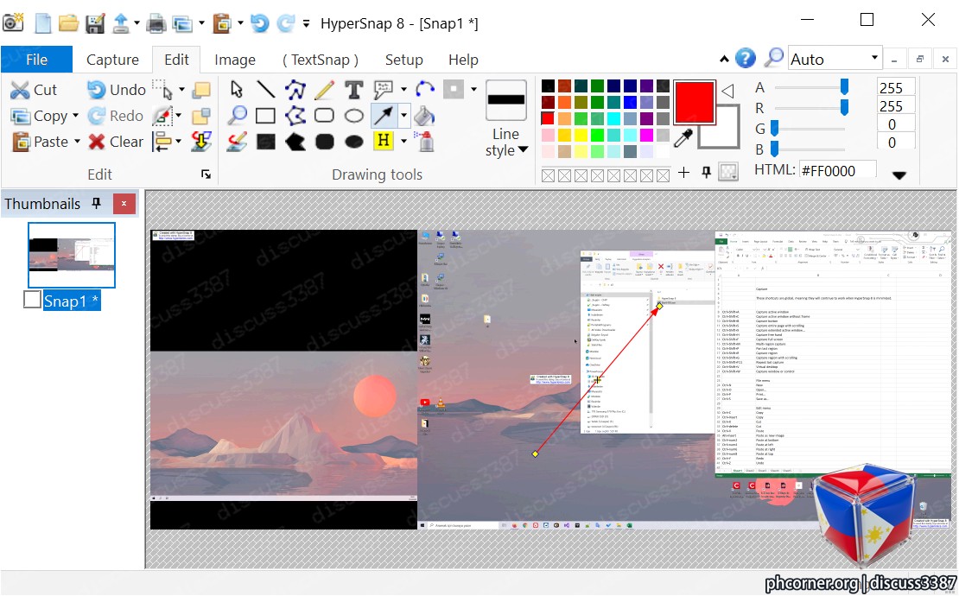Select the Arrow drawing tool
The height and width of the screenshot is (596, 959).
click(x=384, y=115)
